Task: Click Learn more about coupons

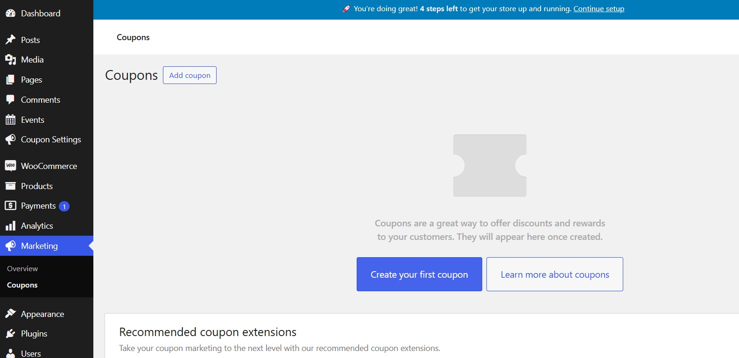Action: coord(555,274)
